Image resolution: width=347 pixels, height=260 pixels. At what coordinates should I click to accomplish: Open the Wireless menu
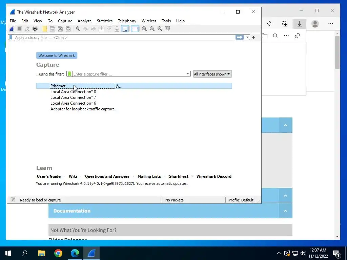[x=149, y=21]
